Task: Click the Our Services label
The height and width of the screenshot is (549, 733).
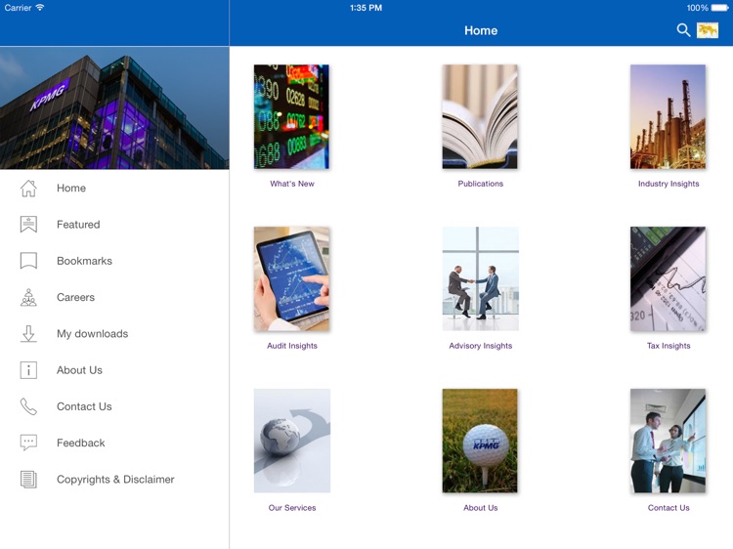Action: (x=292, y=508)
